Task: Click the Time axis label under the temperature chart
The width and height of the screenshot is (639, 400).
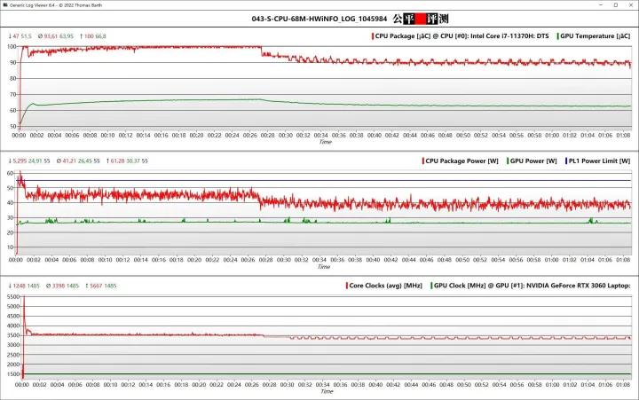Action: click(325, 142)
